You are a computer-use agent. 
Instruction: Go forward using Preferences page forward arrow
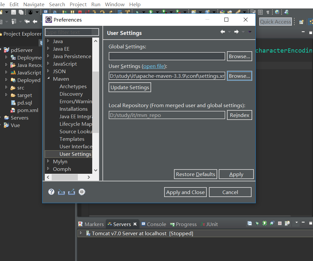click(x=236, y=32)
